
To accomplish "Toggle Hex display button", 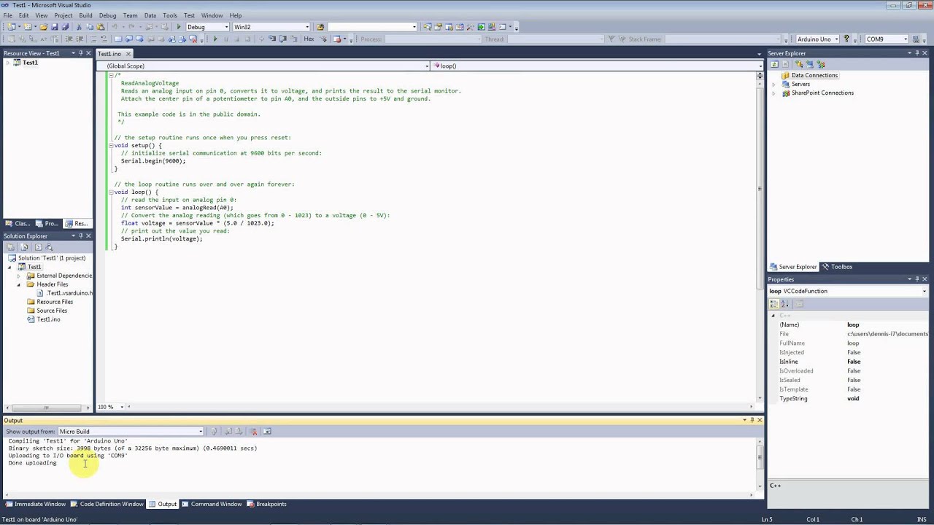I will (309, 39).
